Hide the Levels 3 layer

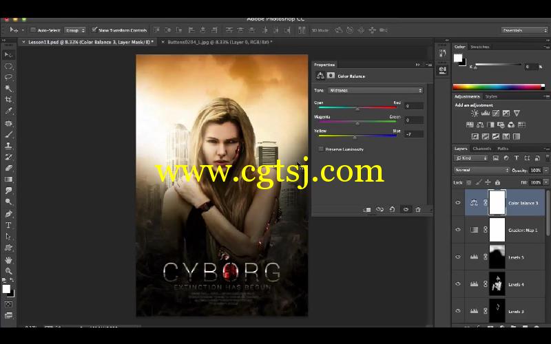(458, 311)
